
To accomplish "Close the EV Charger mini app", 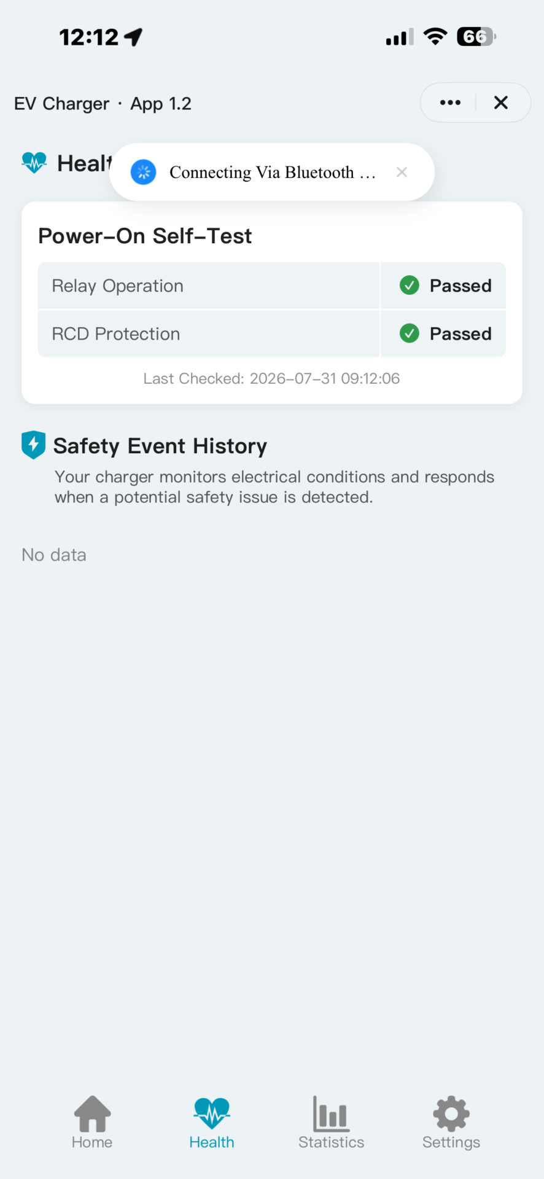I will [x=501, y=103].
